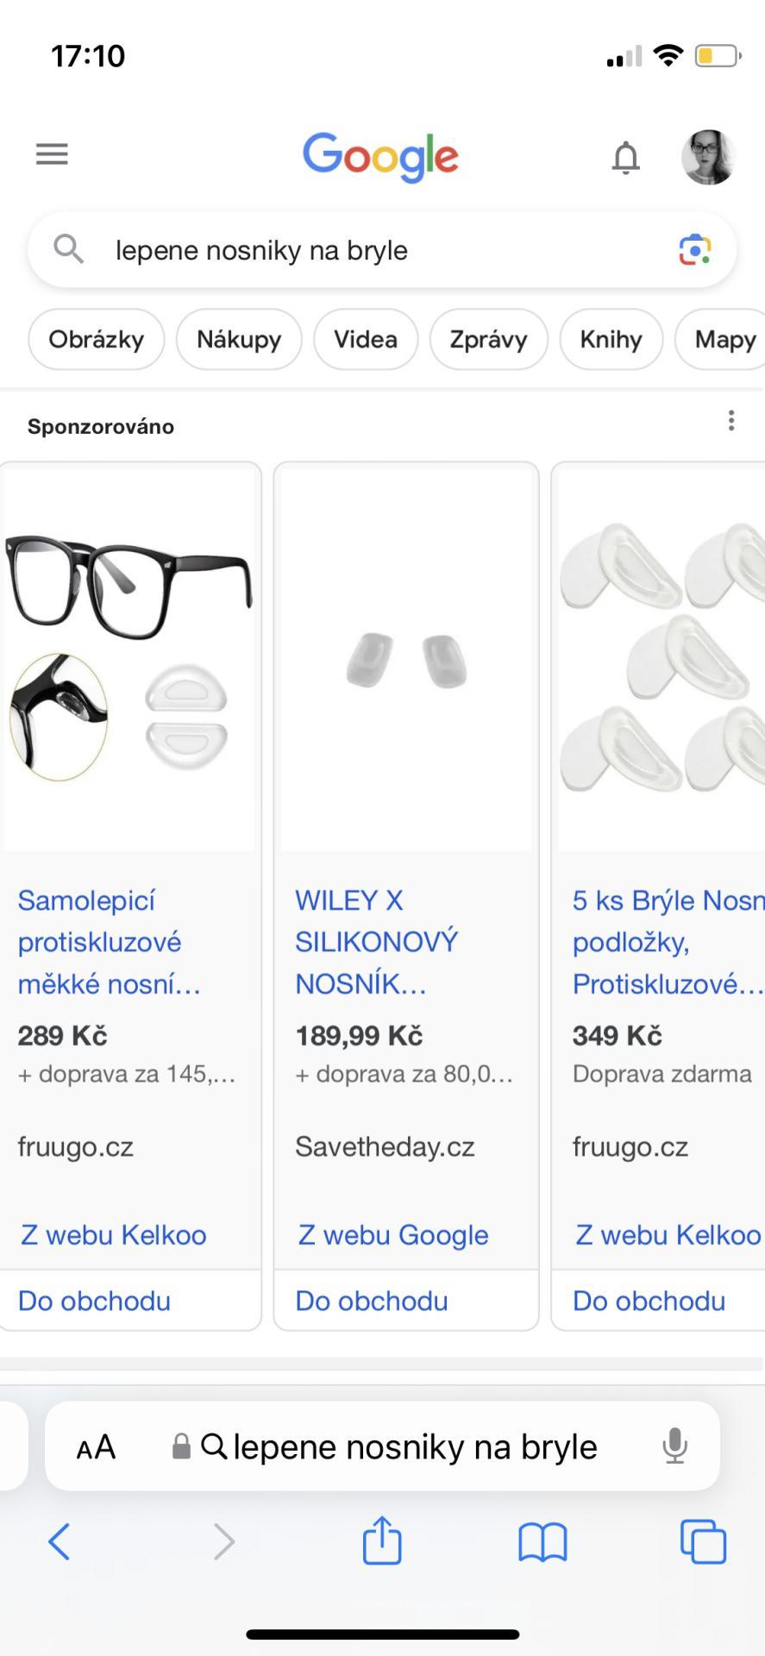The height and width of the screenshot is (1656, 765).
Task: Tap Z webu Google link
Action: pos(393,1235)
